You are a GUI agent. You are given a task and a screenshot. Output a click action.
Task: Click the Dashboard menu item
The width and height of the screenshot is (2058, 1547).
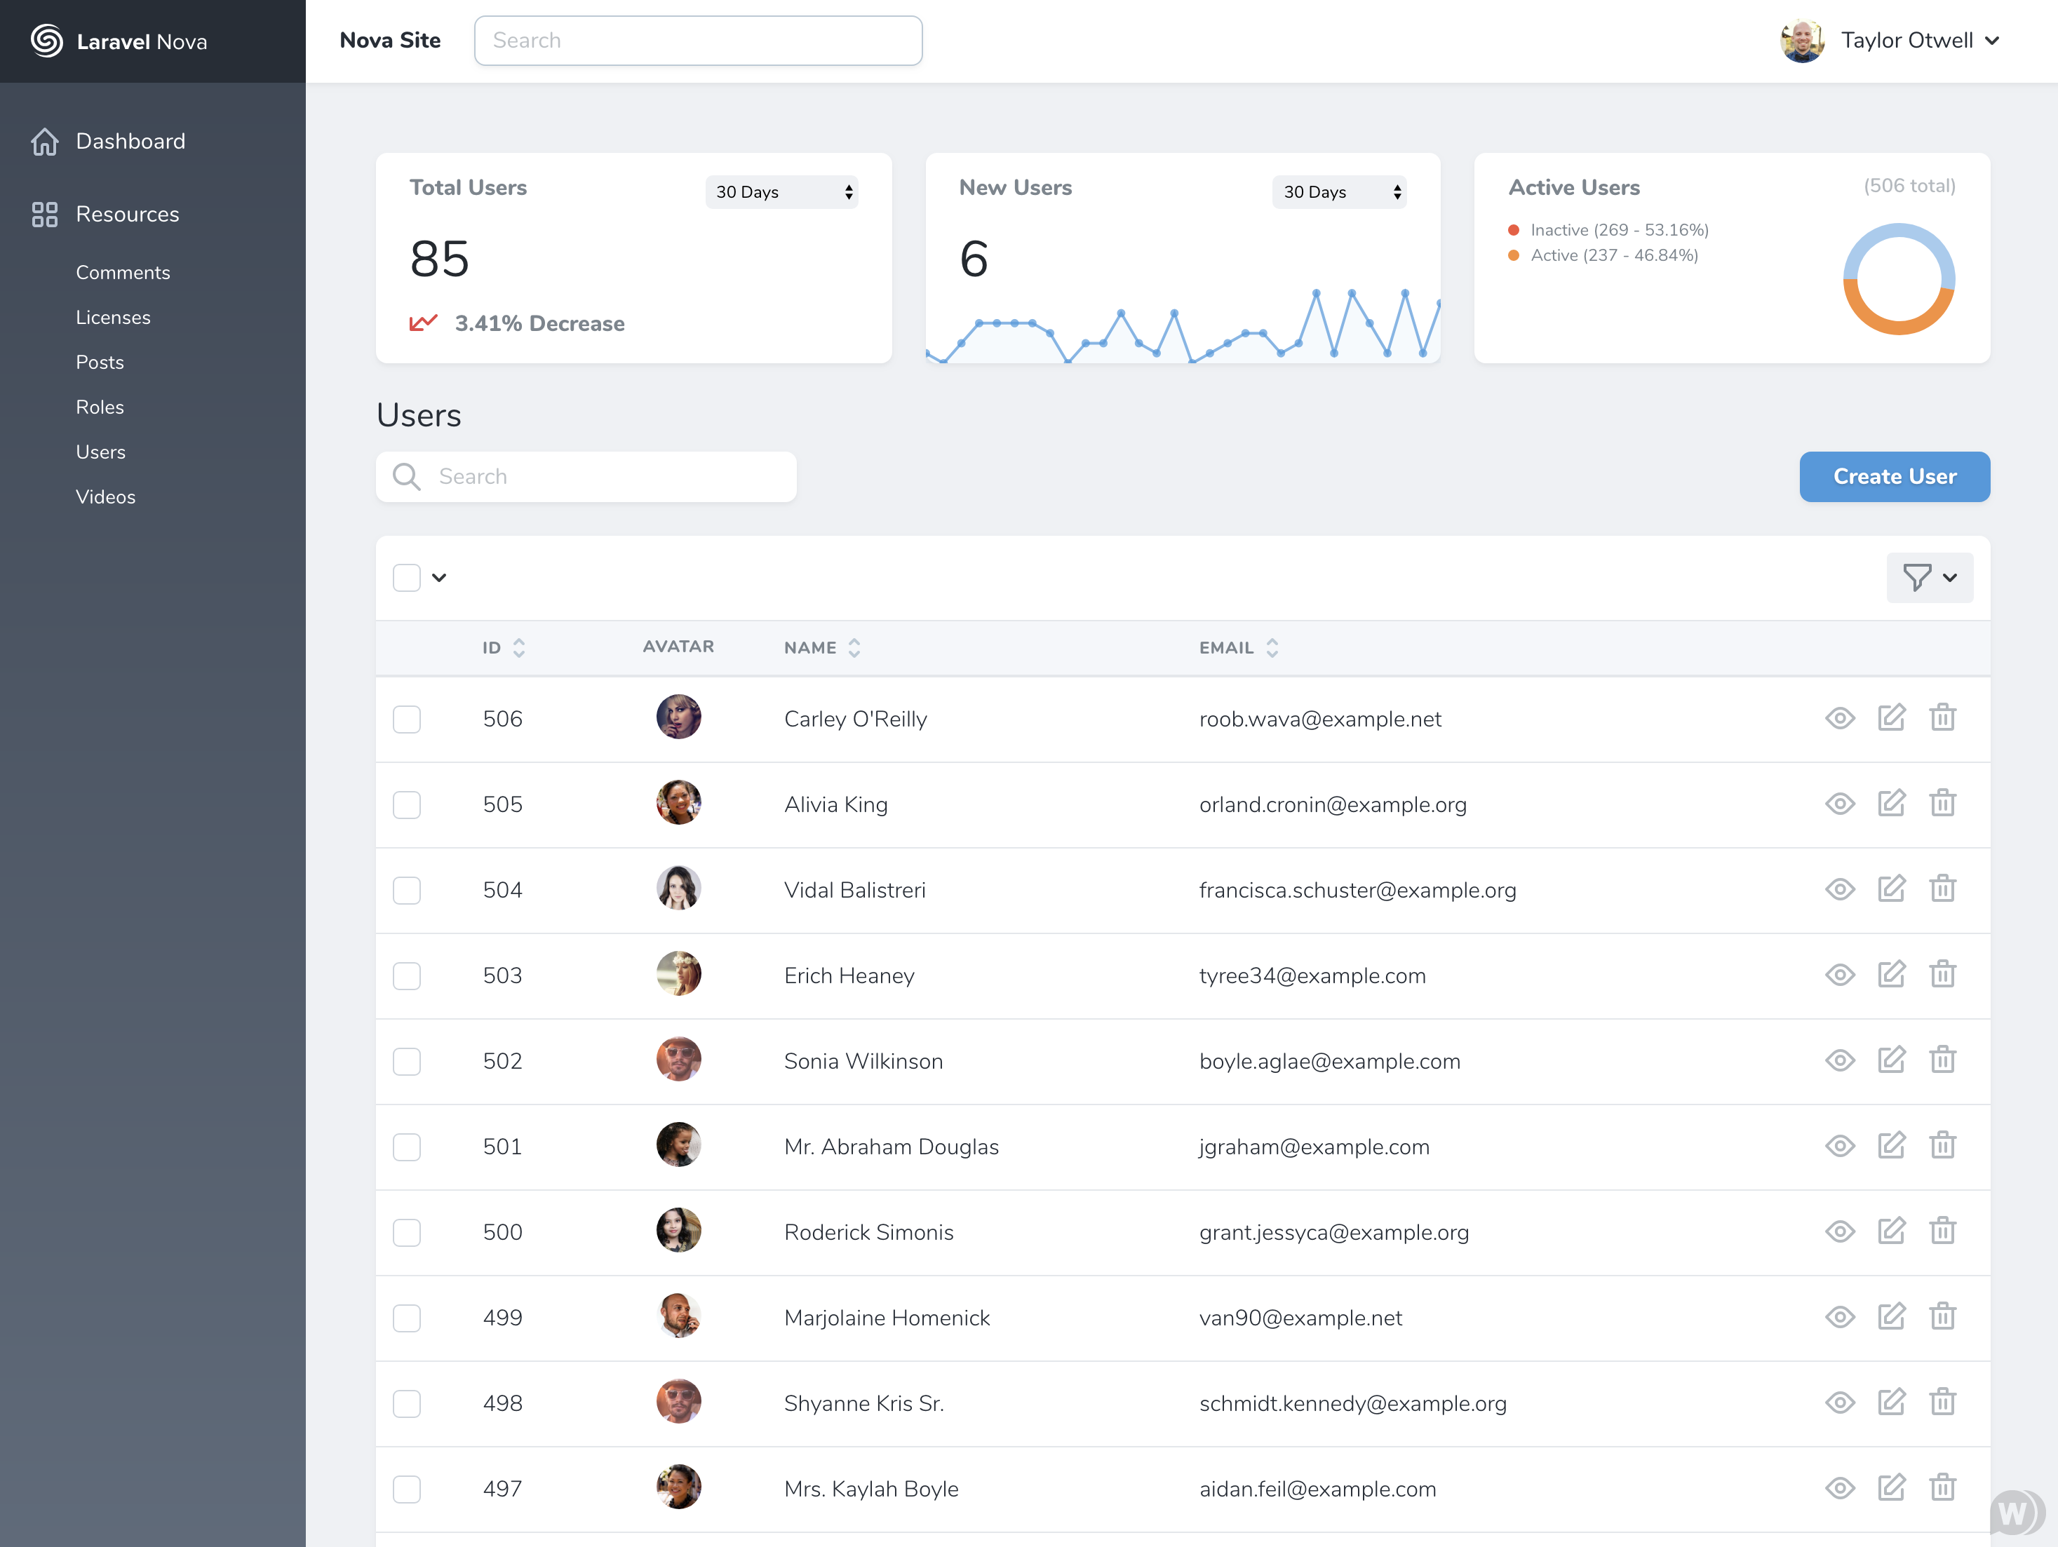[x=128, y=142]
